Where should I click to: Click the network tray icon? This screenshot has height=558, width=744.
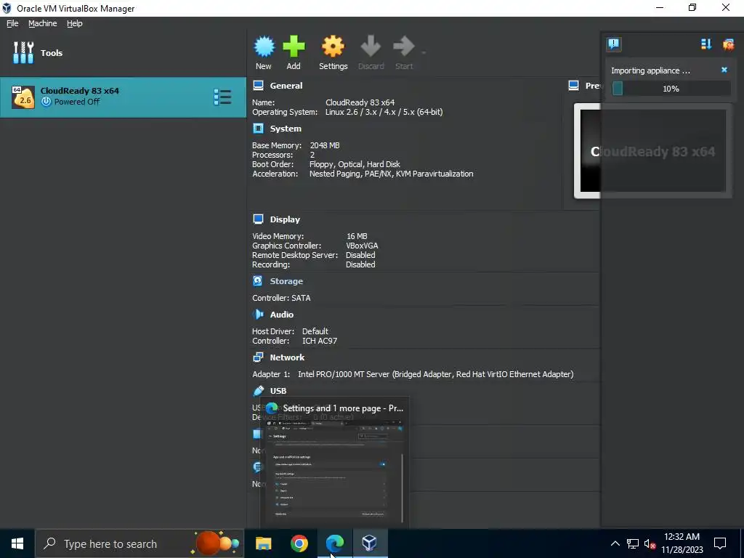[x=633, y=543]
